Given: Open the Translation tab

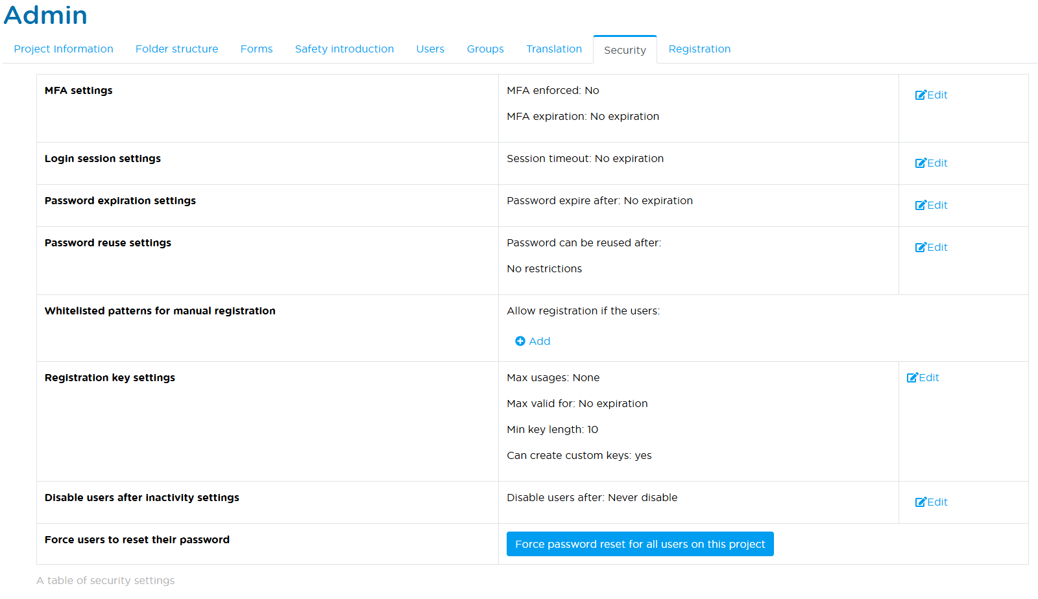Looking at the screenshot, I should 554,49.
